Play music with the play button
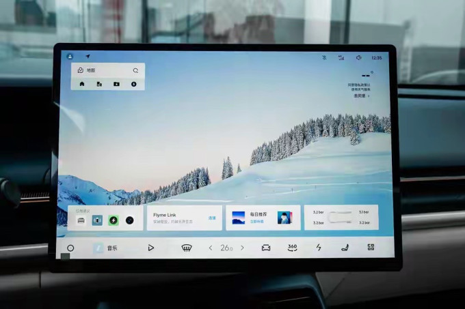The image size is (465, 309). tap(150, 248)
